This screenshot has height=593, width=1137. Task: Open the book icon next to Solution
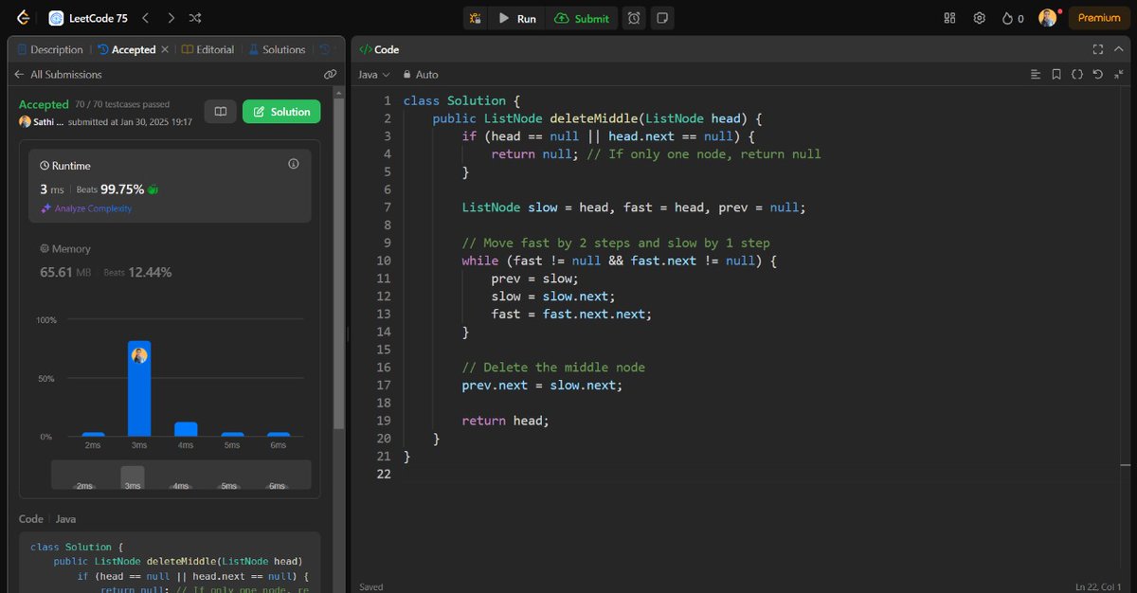pyautogui.click(x=220, y=112)
